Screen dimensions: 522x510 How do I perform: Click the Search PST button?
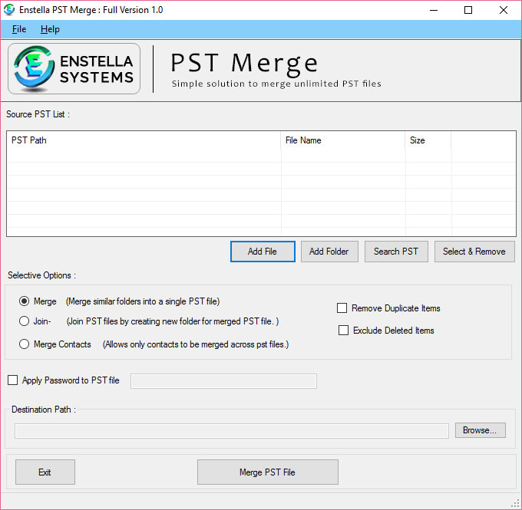pyautogui.click(x=396, y=252)
